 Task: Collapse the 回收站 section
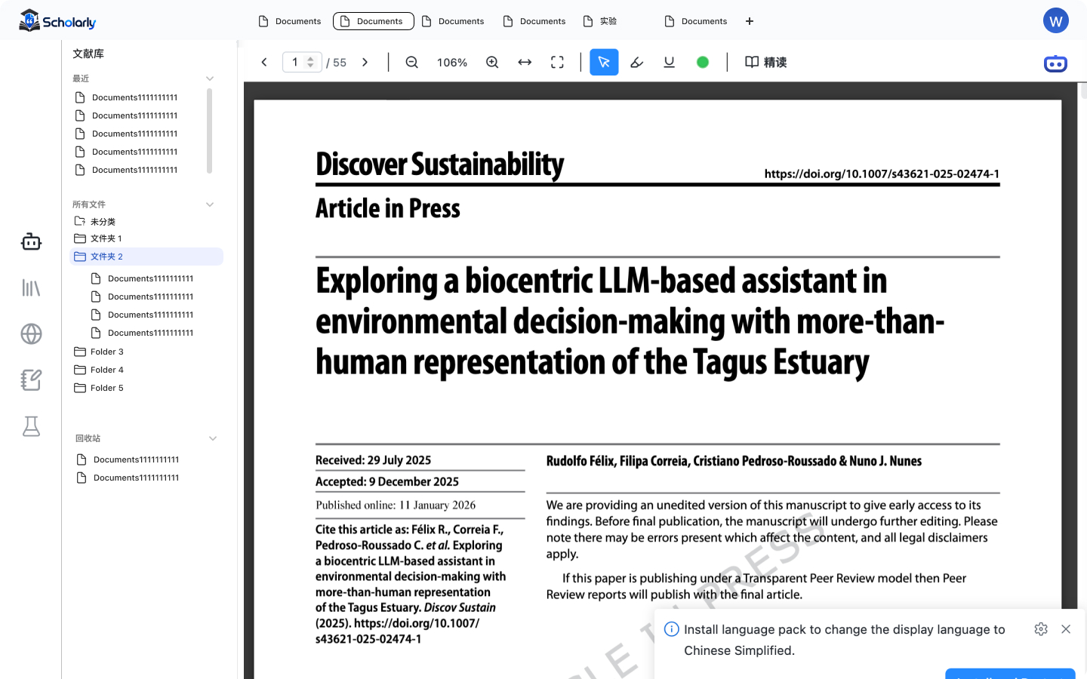[213, 438]
